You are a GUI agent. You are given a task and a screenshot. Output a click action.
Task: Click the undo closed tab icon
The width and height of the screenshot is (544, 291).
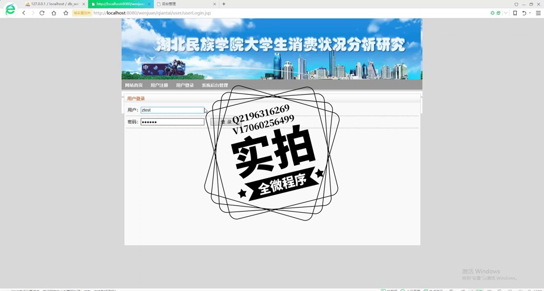tap(524, 13)
